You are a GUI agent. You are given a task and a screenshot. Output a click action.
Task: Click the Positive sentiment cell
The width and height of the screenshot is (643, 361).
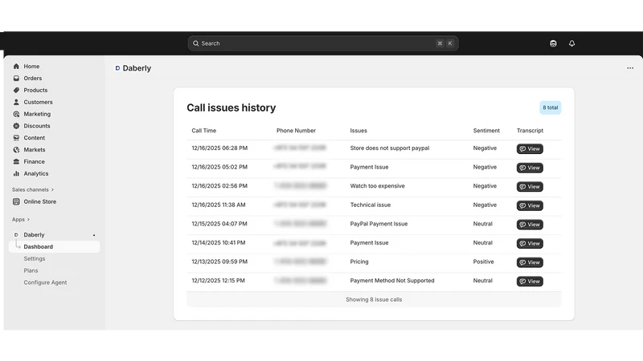point(484,262)
